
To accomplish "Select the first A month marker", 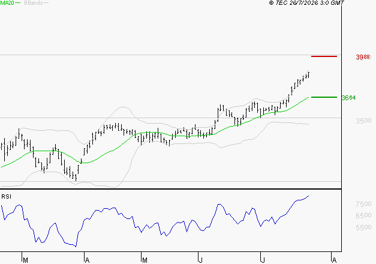I will tap(88, 260).
